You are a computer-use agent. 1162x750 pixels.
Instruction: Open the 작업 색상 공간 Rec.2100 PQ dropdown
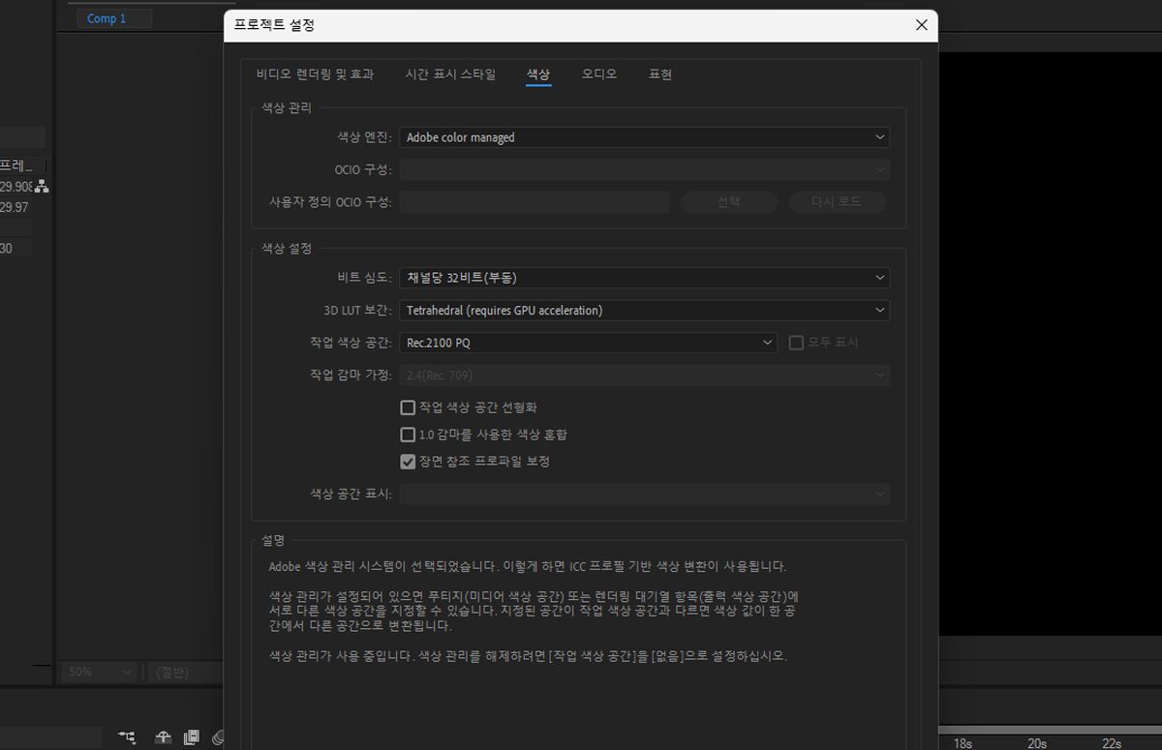pyautogui.click(x=588, y=342)
